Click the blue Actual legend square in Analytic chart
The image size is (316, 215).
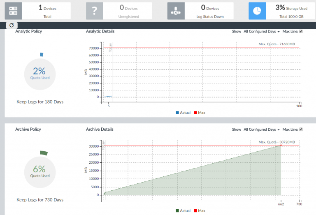point(177,113)
